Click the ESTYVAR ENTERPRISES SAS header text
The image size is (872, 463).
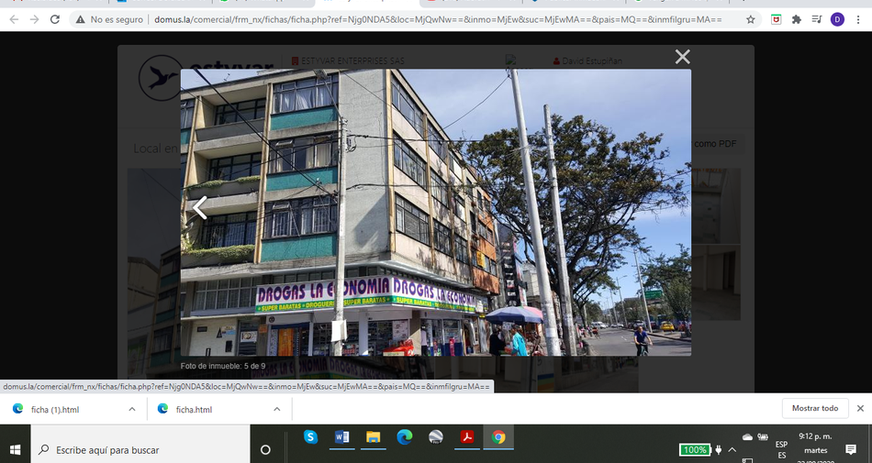coord(348,61)
